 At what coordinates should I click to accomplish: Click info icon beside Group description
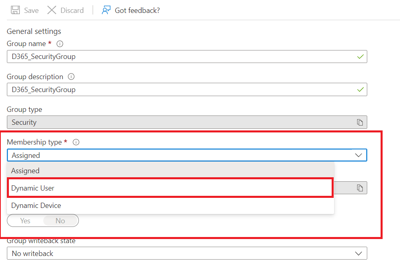[x=71, y=77]
